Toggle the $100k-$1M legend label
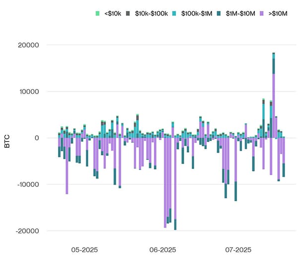Screen dimensions: 303x260 tap(197, 13)
